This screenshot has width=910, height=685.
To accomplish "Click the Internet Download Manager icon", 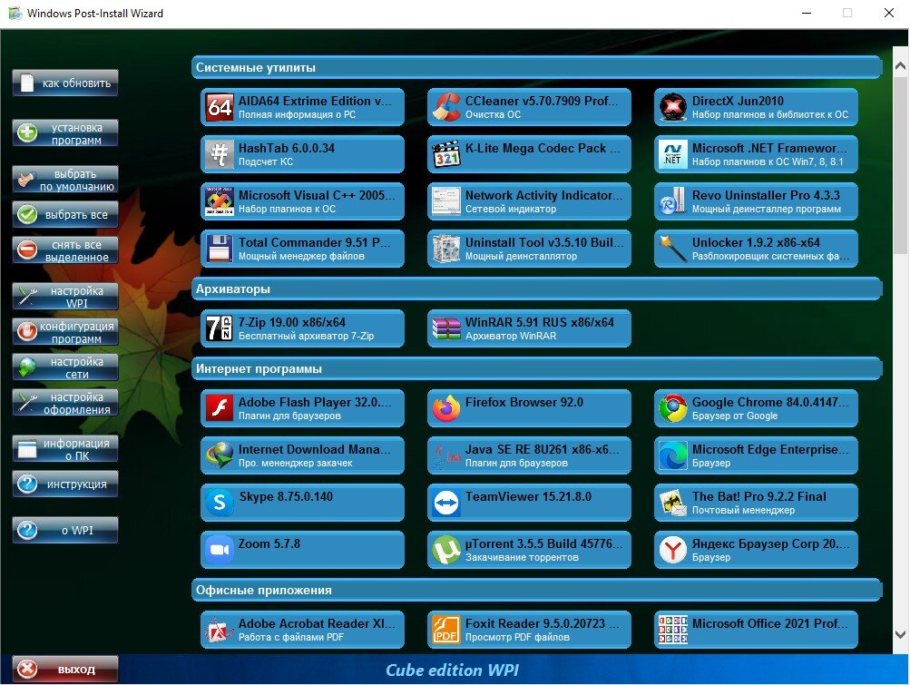I will (220, 455).
